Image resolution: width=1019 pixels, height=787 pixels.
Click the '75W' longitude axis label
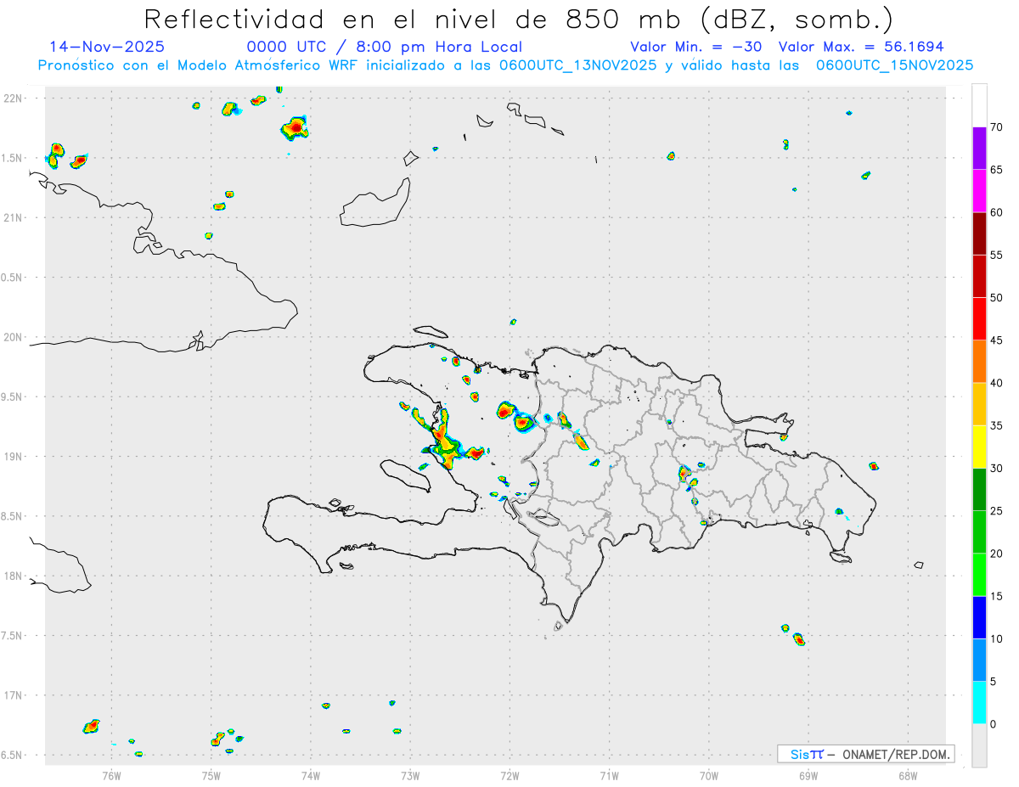(211, 775)
